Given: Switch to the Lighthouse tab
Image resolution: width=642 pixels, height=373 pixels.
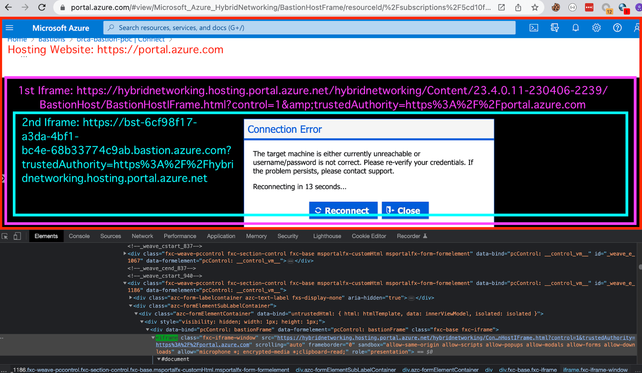Looking at the screenshot, I should click(x=326, y=236).
